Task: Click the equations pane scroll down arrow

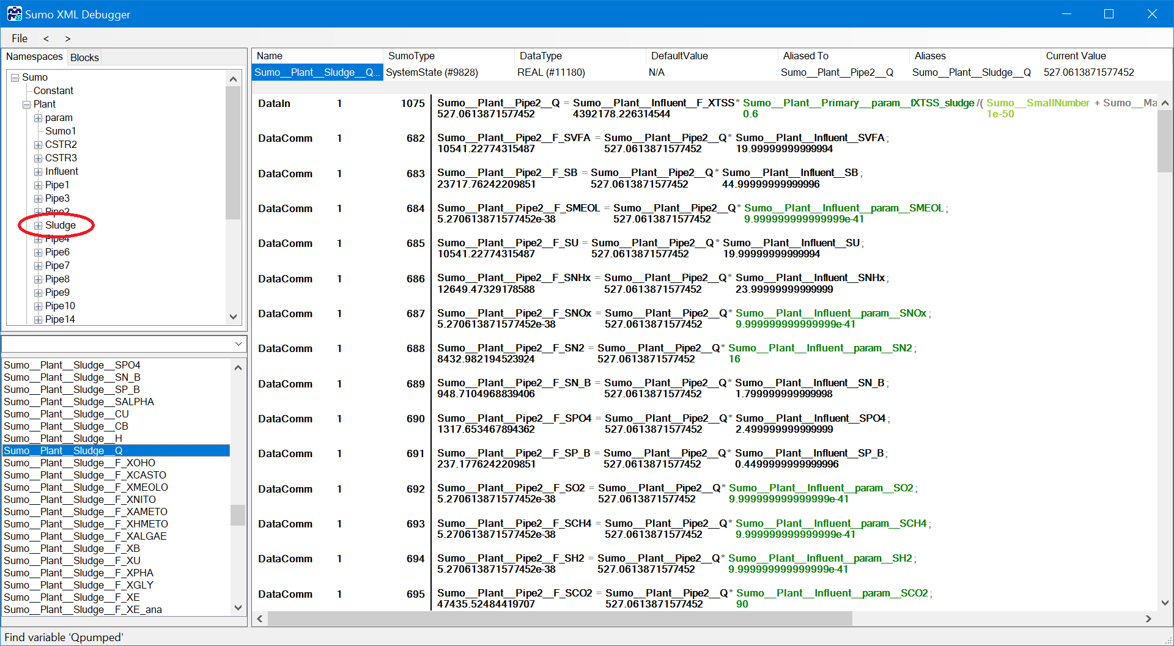Action: (1165, 603)
